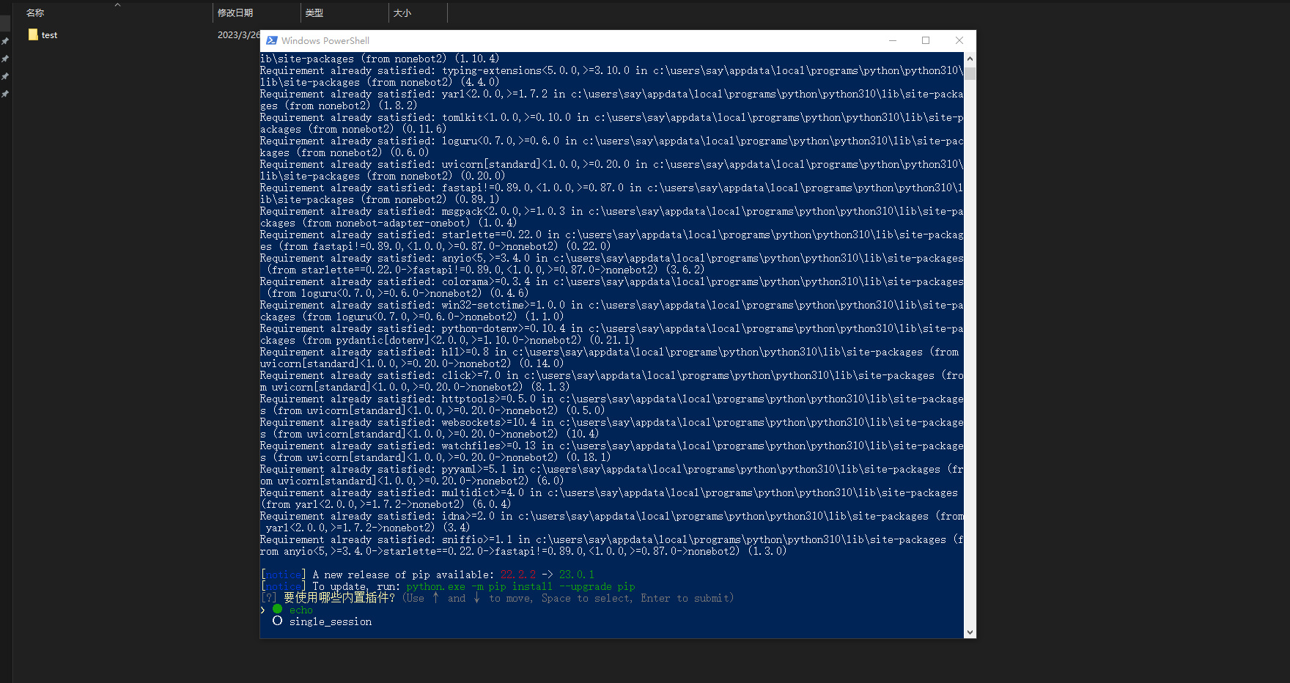The image size is (1290, 683).
Task: Click the 'Space to select, Enter to submit' hint
Action: (x=637, y=598)
